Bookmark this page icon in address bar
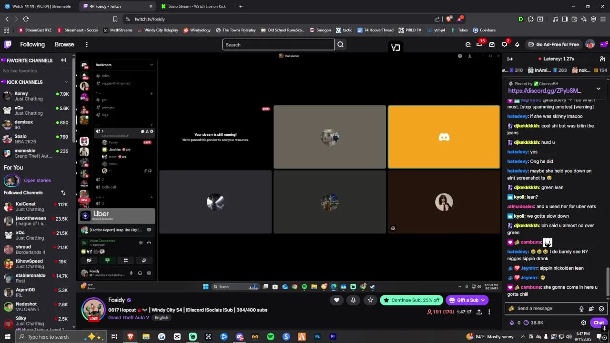This screenshot has height=343, width=610. coord(115,19)
